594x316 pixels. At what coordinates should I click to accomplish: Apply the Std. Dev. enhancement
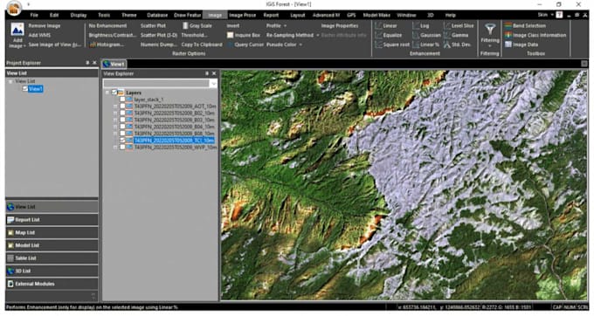(x=457, y=45)
